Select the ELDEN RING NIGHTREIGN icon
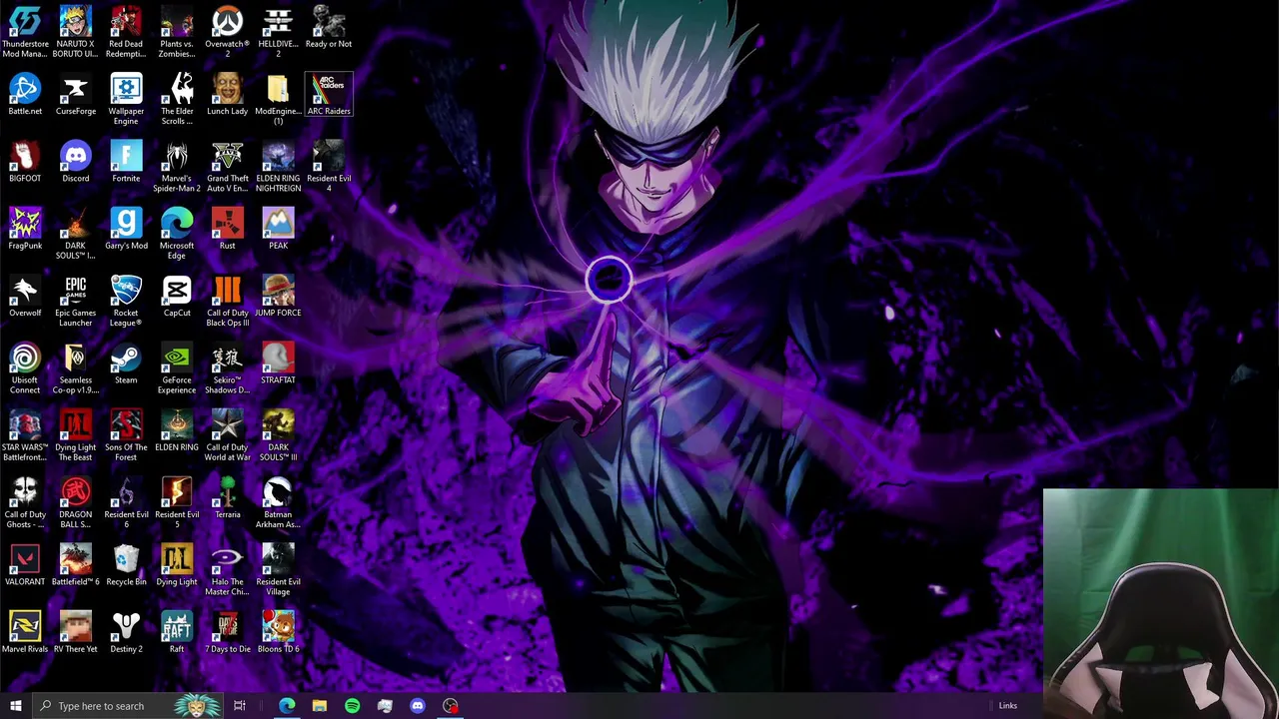Screen dimensions: 1279x719 tap(278, 166)
